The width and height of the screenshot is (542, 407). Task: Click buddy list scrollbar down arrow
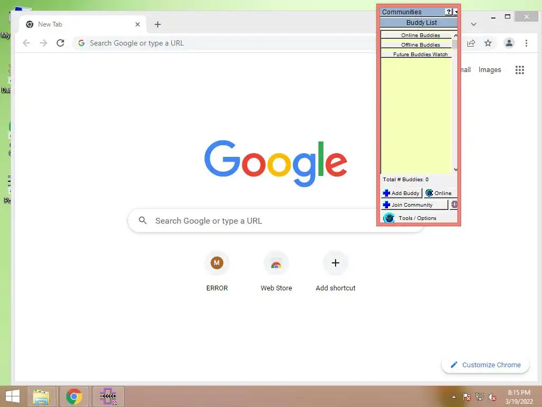pyautogui.click(x=455, y=170)
